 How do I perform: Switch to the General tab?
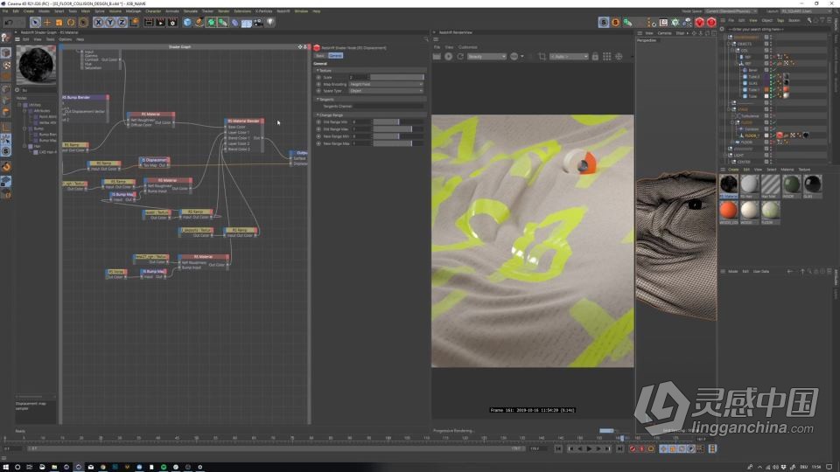point(335,56)
